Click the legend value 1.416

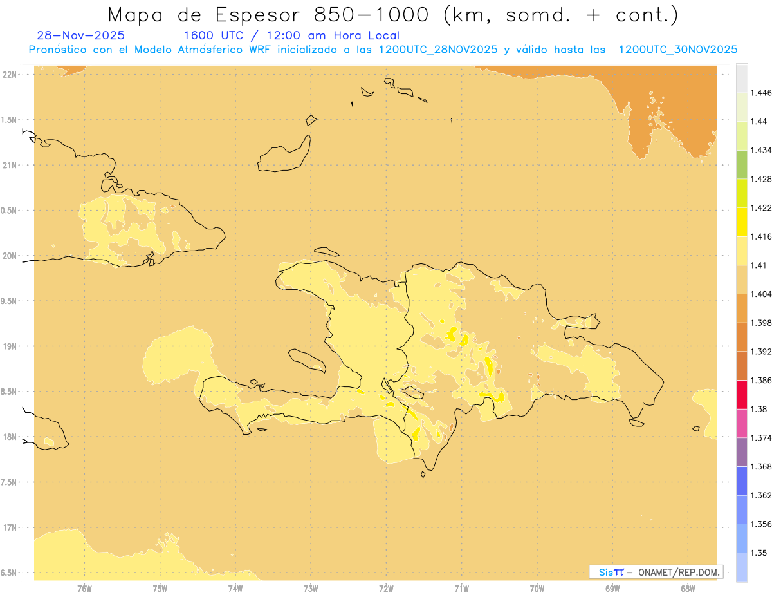761,236
